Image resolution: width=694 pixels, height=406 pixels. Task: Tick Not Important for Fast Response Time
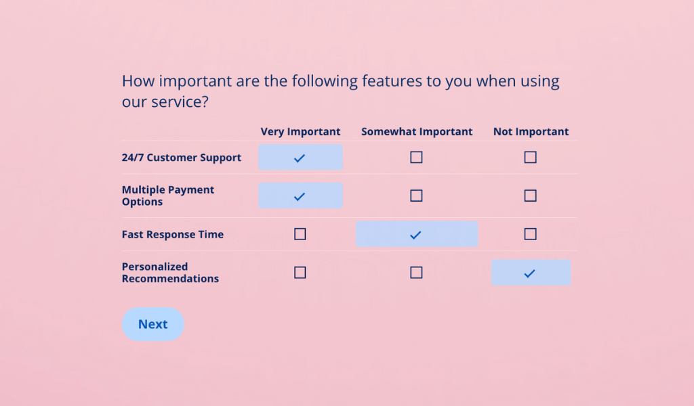(530, 234)
